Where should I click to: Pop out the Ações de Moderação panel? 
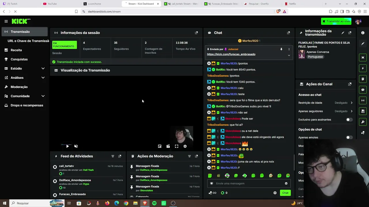pyautogui.click(x=196, y=156)
